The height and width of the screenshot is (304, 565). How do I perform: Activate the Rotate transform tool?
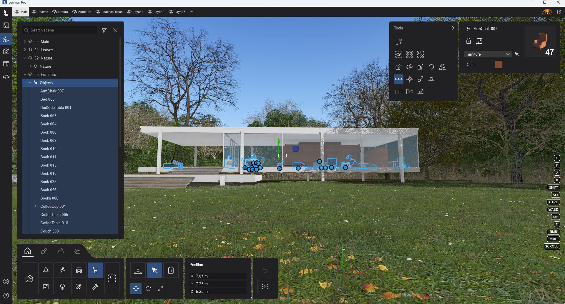[x=148, y=288]
